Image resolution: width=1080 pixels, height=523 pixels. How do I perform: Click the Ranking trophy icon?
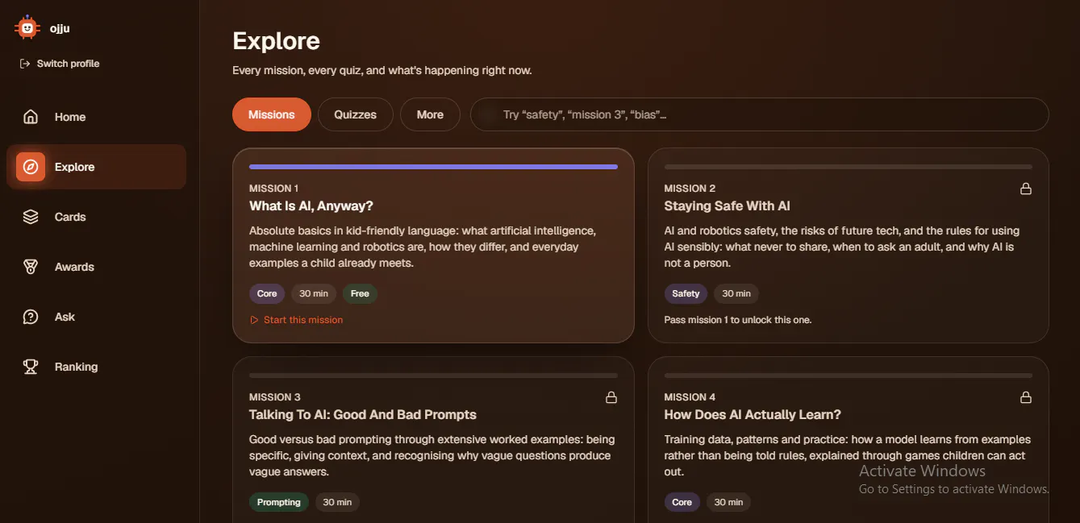point(31,367)
